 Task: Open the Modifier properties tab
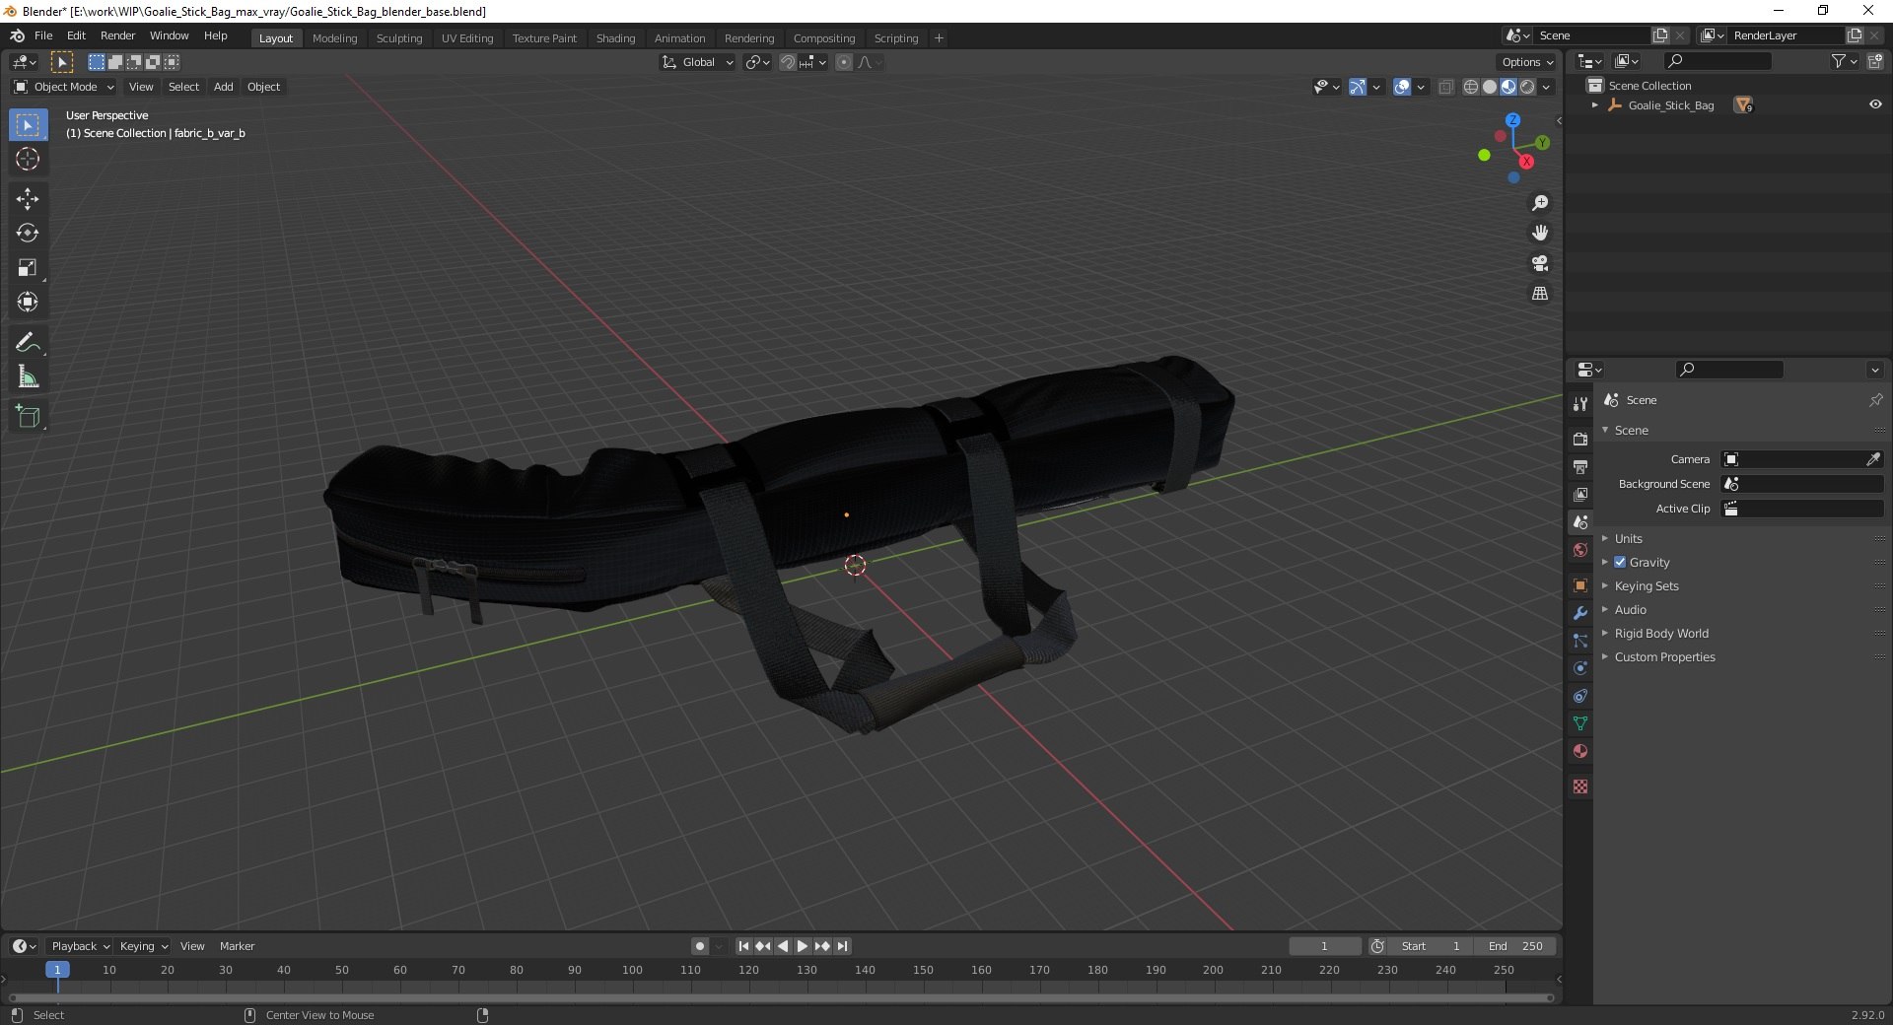pyautogui.click(x=1580, y=613)
